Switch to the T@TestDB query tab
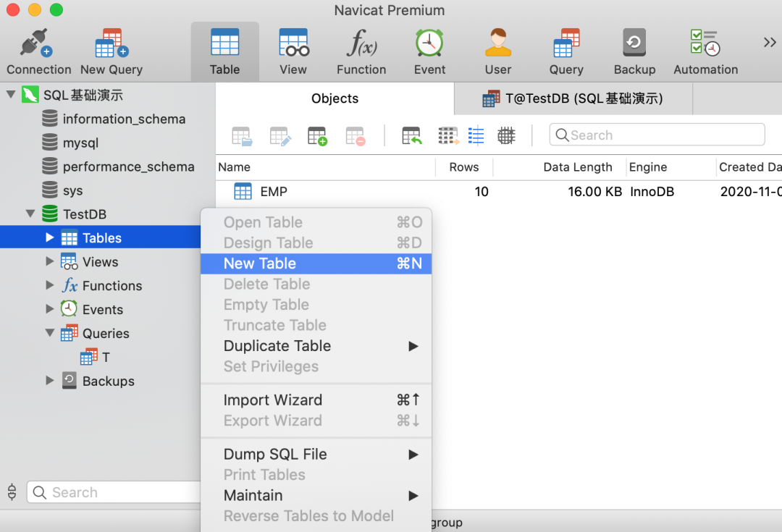 click(573, 98)
